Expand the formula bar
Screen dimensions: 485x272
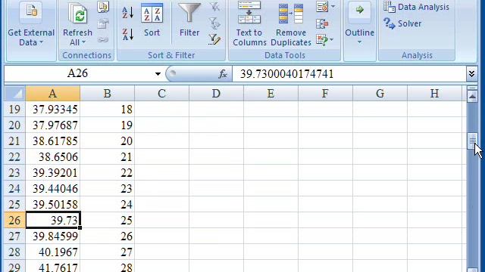tap(471, 74)
